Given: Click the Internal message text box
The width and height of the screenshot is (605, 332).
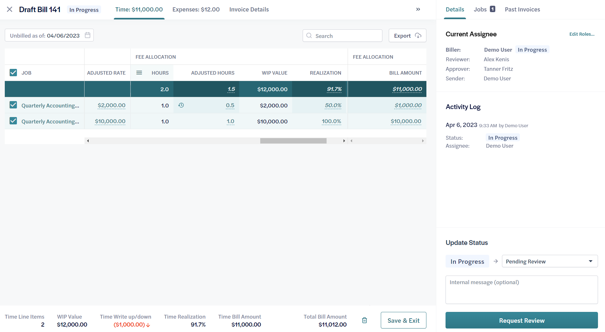Looking at the screenshot, I should coord(522,290).
